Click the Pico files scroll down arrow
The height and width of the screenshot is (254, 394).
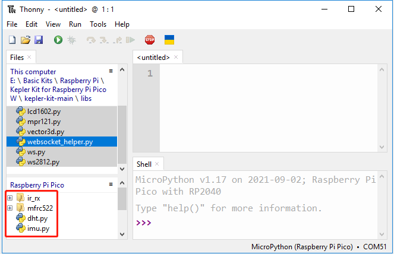122,234
